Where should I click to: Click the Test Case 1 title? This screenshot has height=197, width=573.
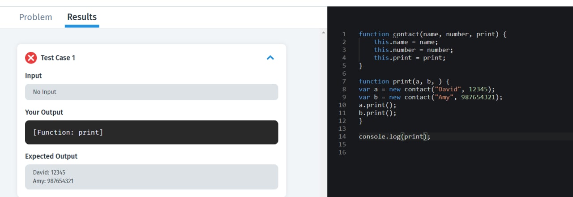pyautogui.click(x=58, y=58)
